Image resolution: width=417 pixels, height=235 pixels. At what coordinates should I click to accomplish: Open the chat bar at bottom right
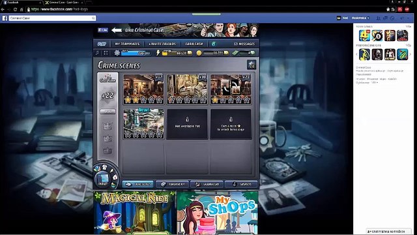click(x=388, y=232)
